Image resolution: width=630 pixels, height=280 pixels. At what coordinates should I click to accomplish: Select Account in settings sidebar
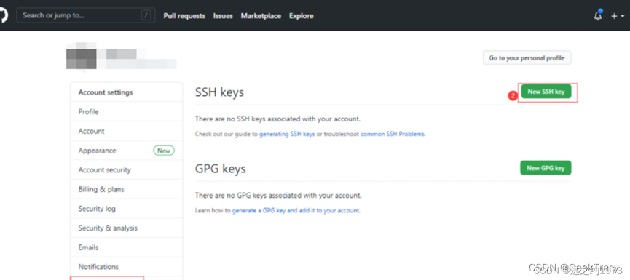pyautogui.click(x=126, y=131)
